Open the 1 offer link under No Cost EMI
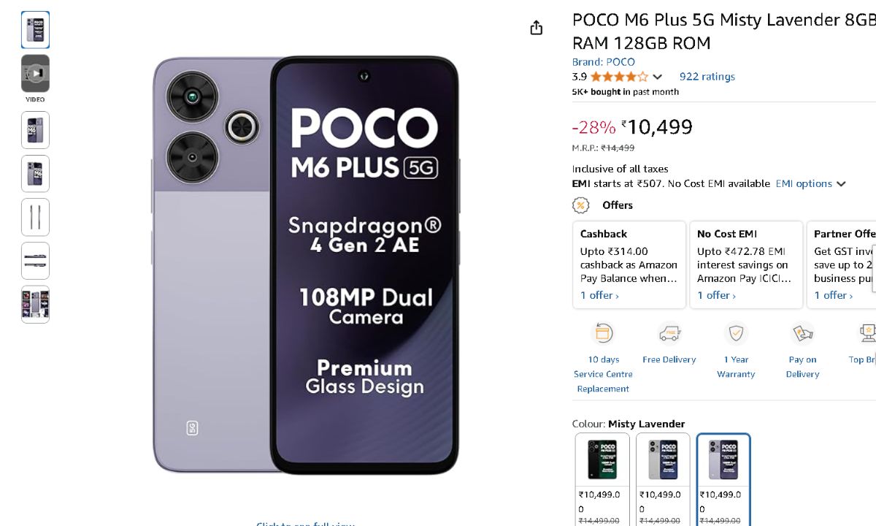This screenshot has height=526, width=876. 716,295
